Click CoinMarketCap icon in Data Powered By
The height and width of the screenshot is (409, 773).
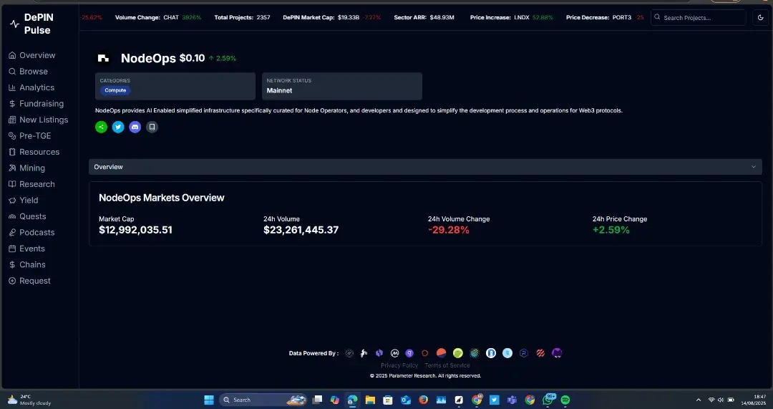tap(394, 353)
